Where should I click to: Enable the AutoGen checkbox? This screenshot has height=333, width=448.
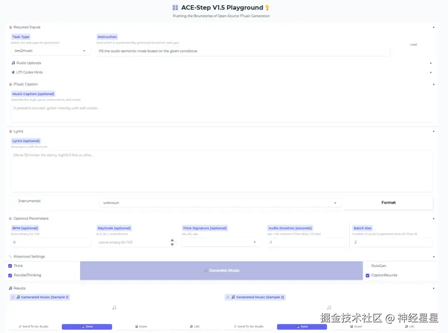pyautogui.click(x=368, y=266)
